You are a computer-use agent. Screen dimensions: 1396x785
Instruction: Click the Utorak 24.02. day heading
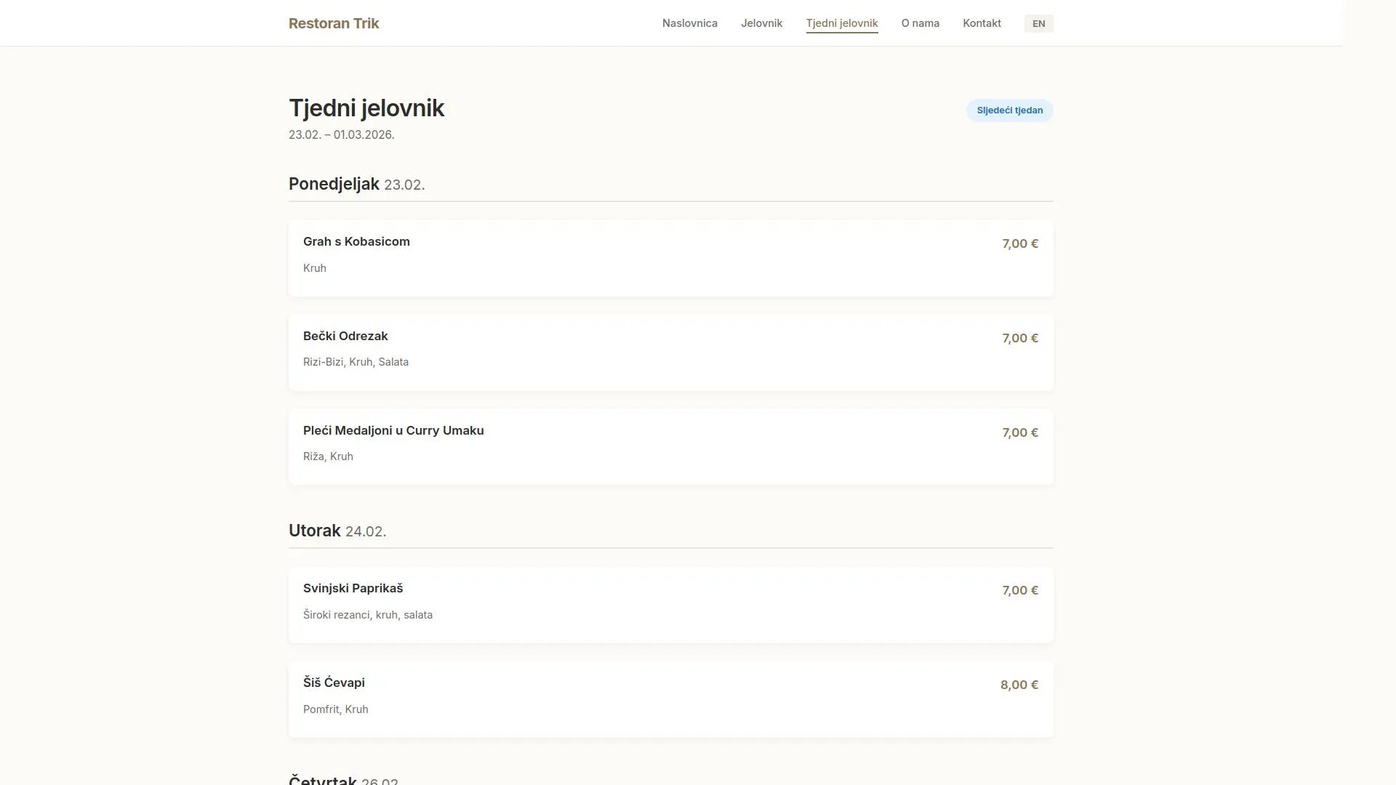[337, 531]
